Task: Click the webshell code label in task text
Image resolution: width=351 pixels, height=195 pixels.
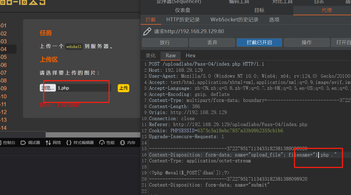Action: click(74, 47)
